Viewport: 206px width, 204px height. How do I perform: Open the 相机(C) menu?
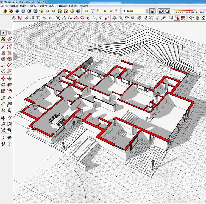33,6
